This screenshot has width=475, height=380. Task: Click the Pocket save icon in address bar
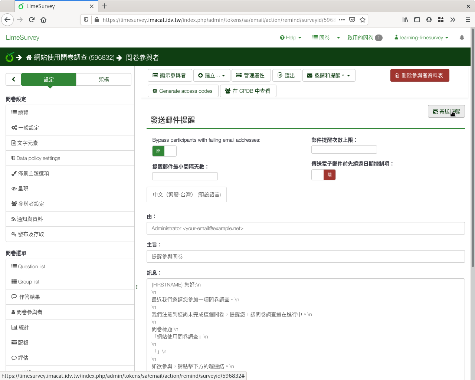pyautogui.click(x=352, y=20)
